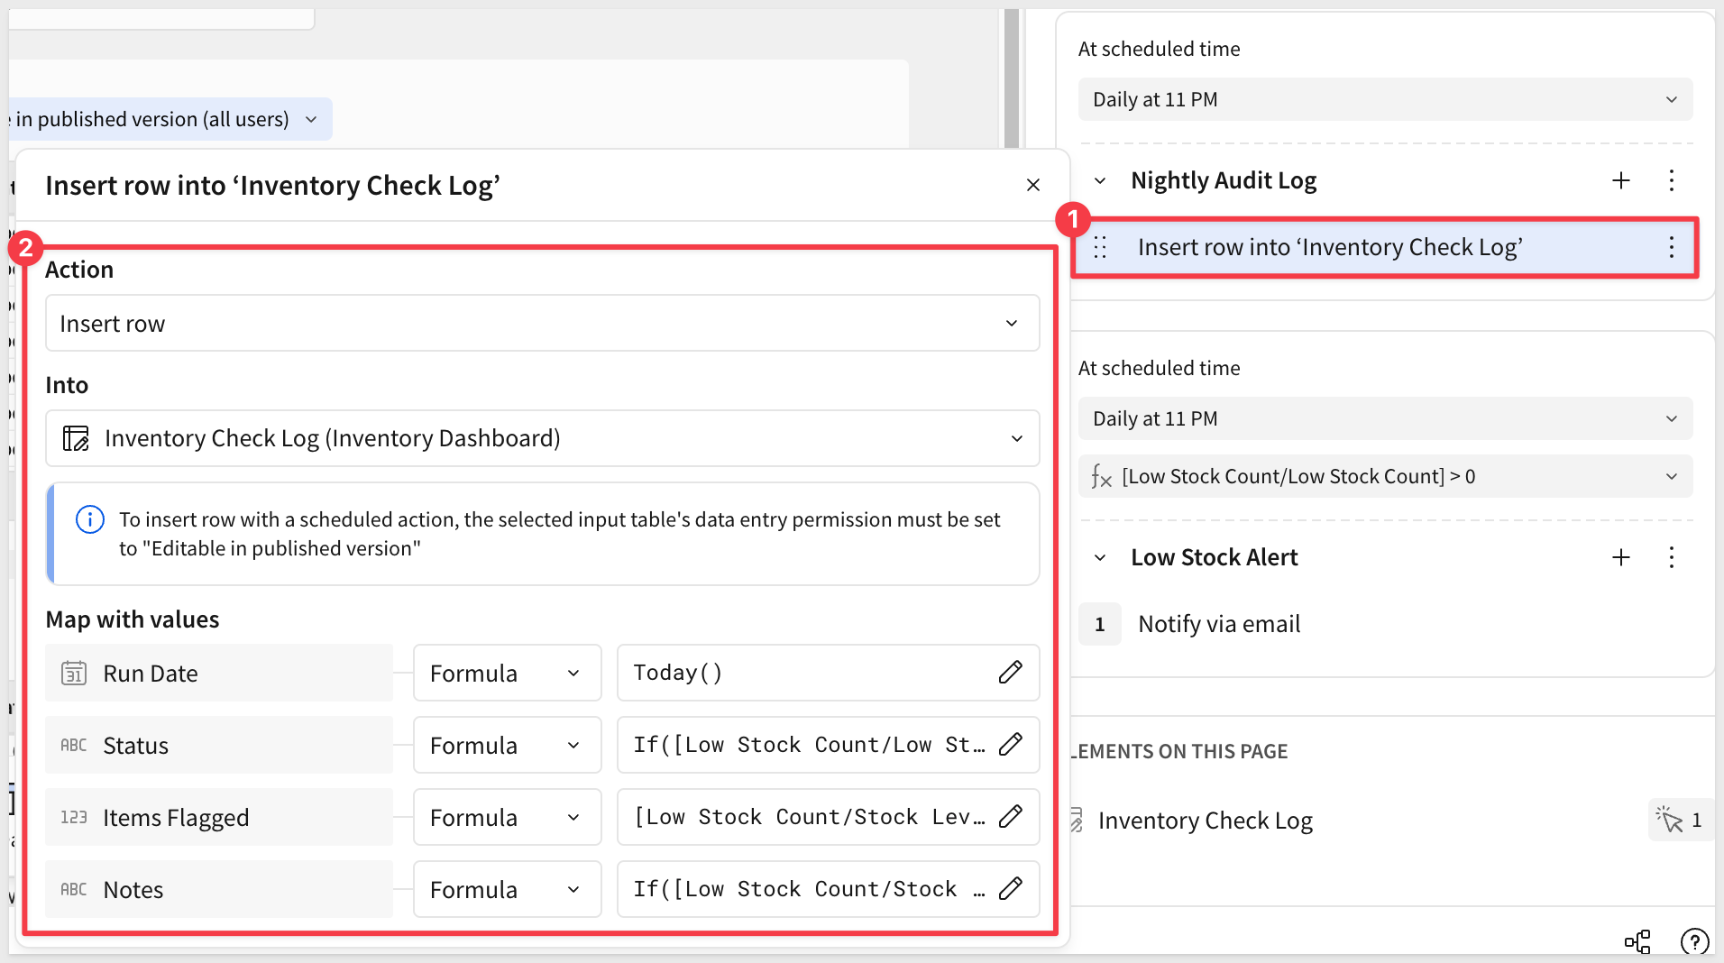
Task: Edit the Items Flagged formula pencil icon
Action: point(1010,817)
